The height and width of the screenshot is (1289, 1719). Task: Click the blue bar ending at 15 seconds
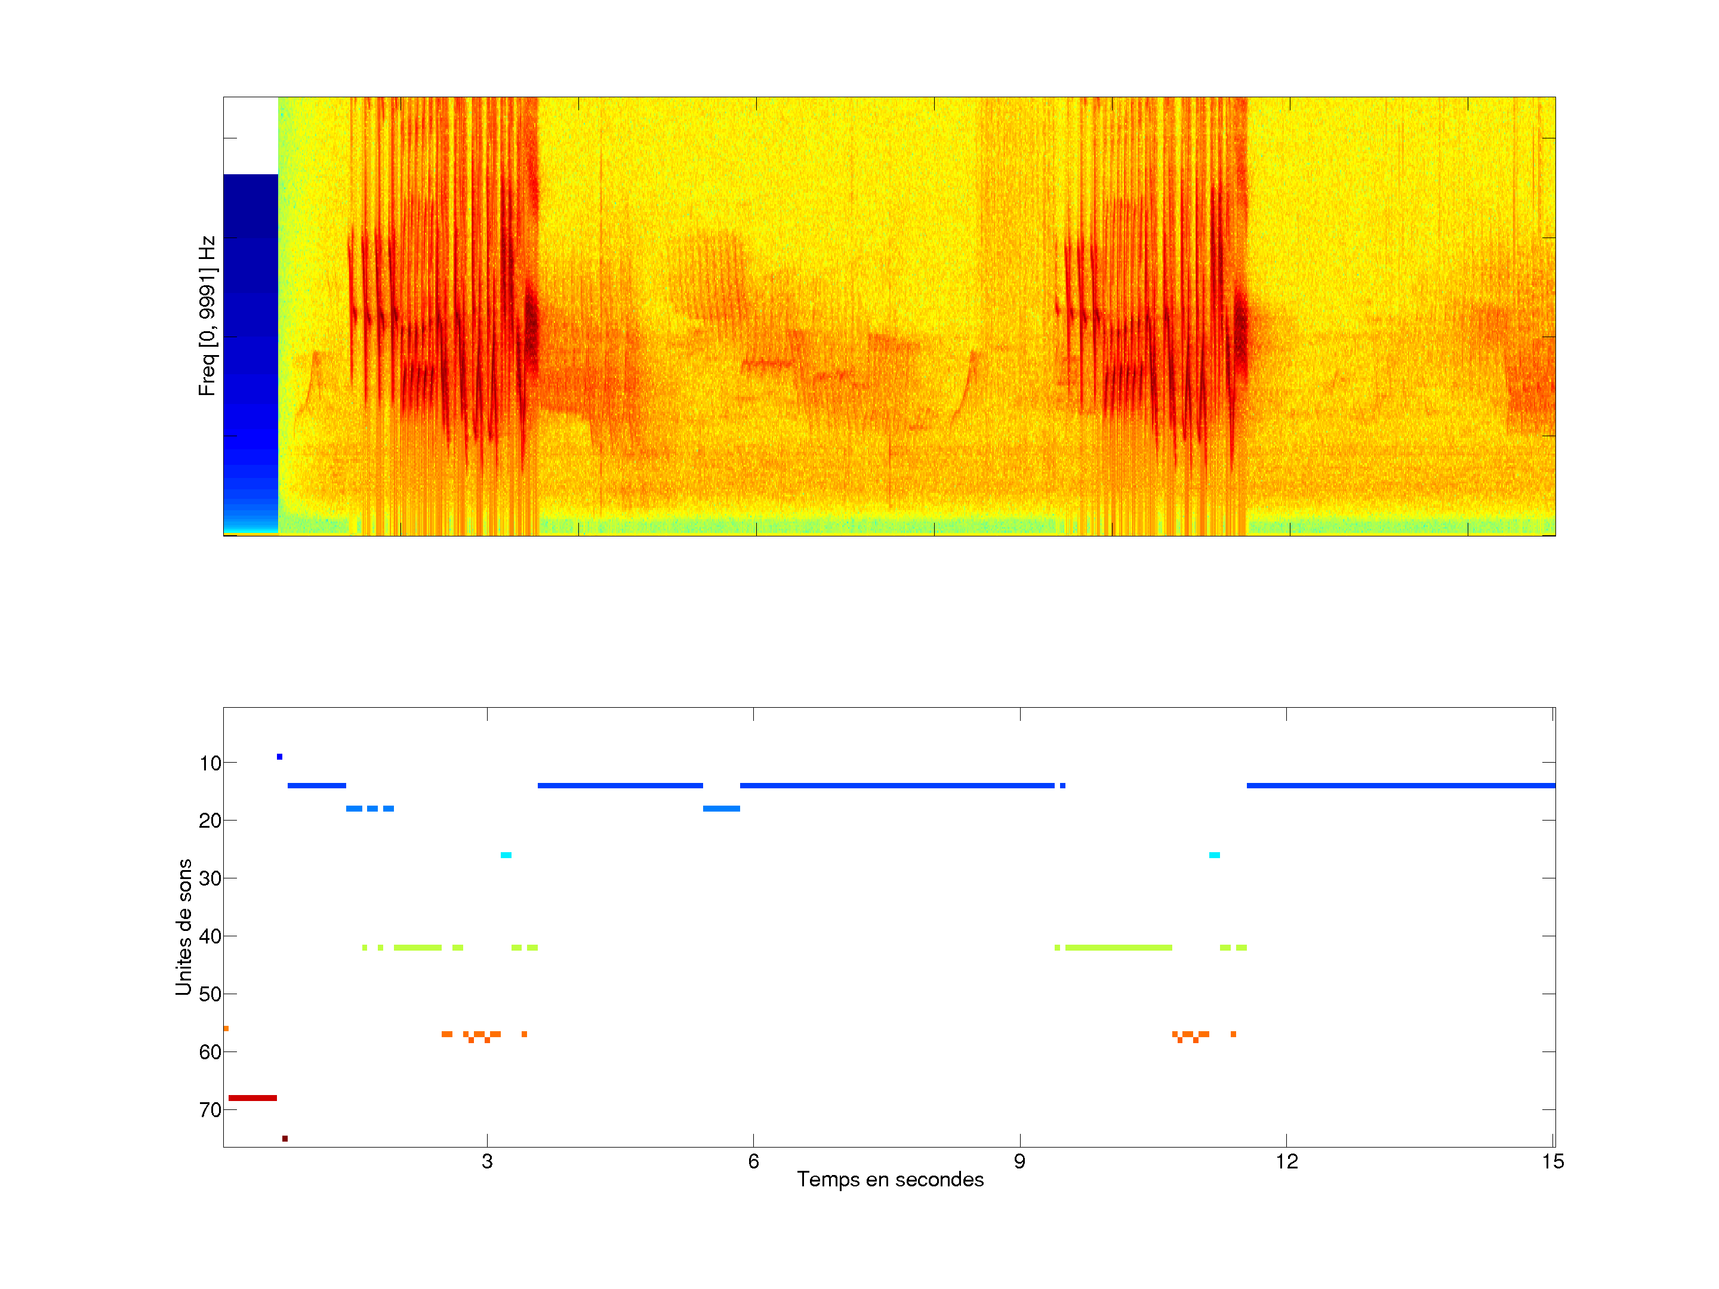[1400, 785]
